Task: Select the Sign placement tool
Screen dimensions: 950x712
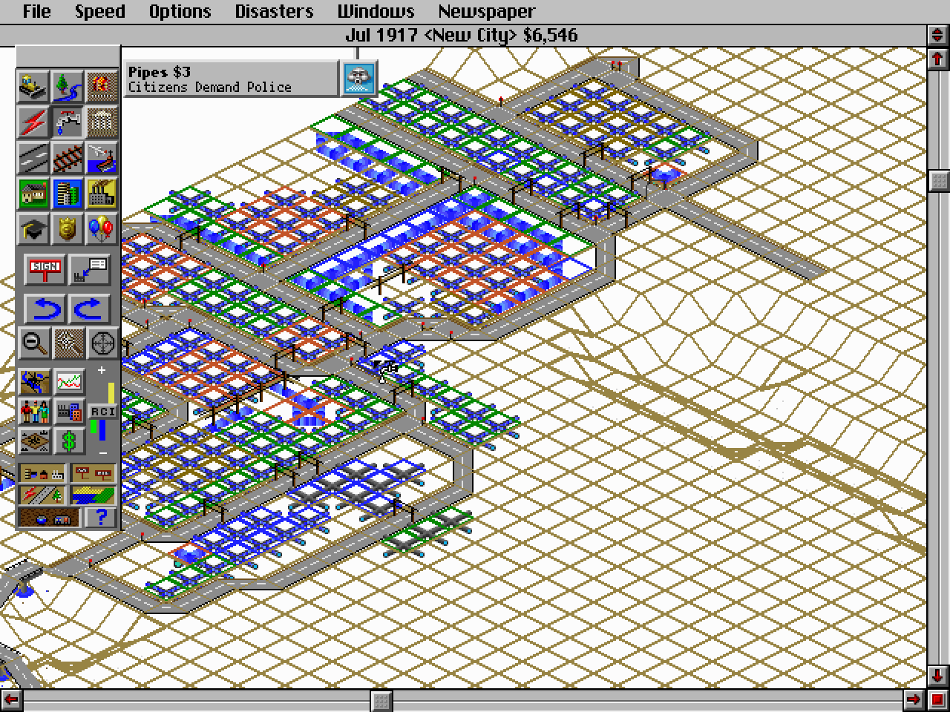Action: 45,271
